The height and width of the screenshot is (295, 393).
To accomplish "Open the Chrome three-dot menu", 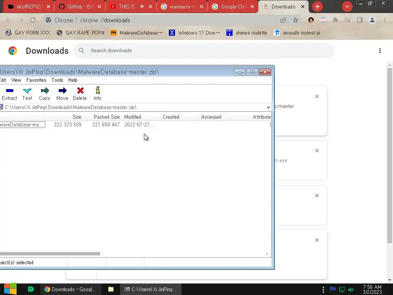I will pyautogui.click(x=385, y=20).
